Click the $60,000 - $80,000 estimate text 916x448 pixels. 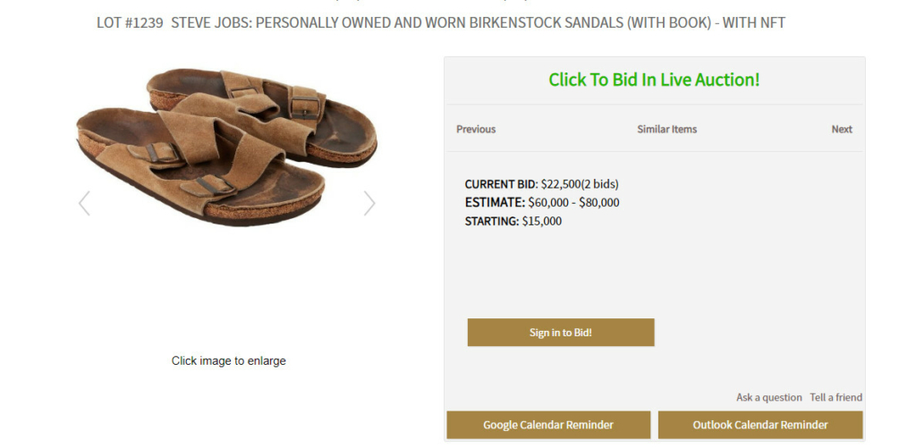[573, 202]
